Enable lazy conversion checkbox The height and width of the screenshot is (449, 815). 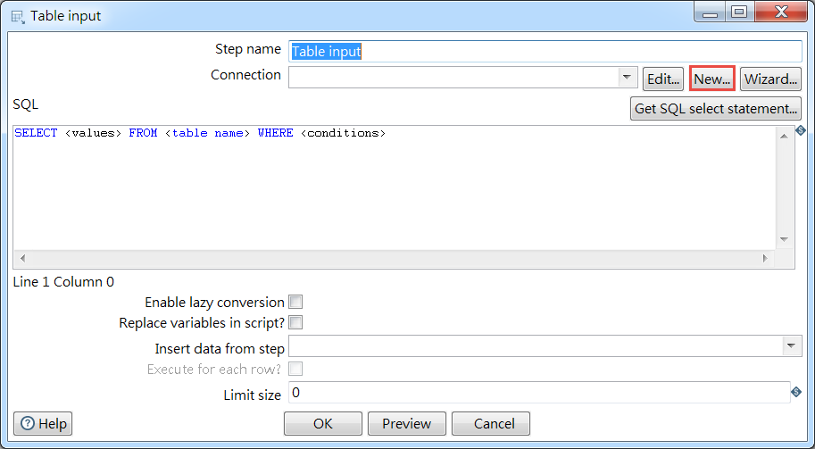point(295,302)
